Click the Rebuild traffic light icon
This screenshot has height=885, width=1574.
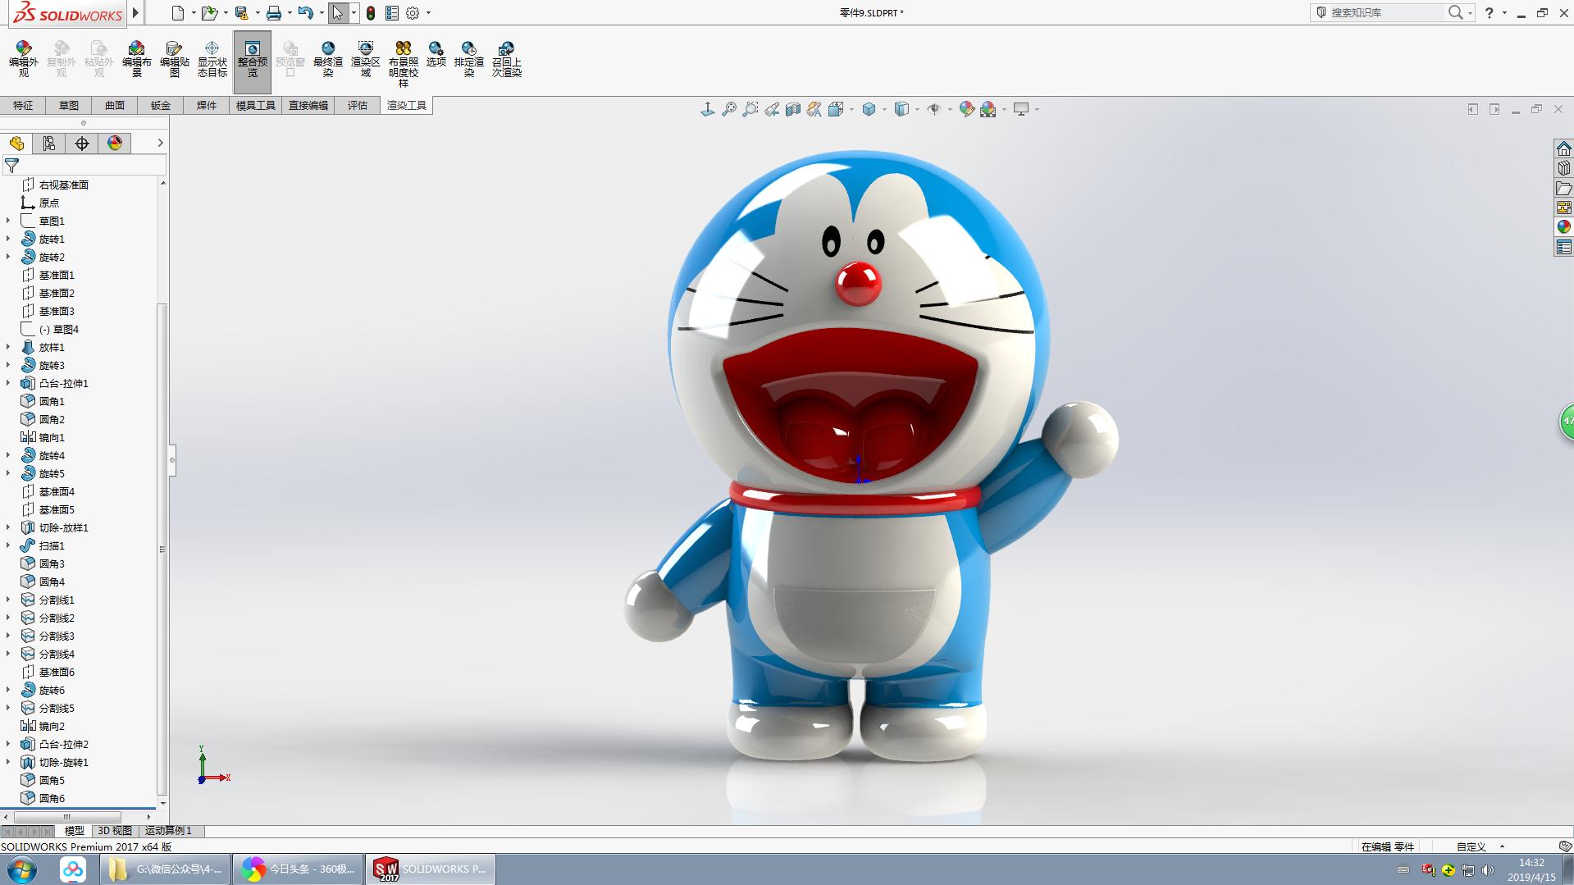pyautogui.click(x=371, y=13)
